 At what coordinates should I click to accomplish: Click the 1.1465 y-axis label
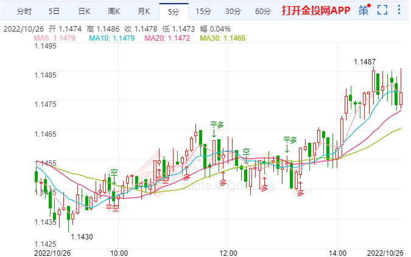coord(45,134)
